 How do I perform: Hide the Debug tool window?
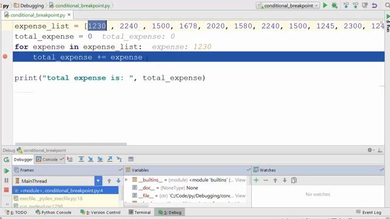pyautogui.click(x=380, y=150)
